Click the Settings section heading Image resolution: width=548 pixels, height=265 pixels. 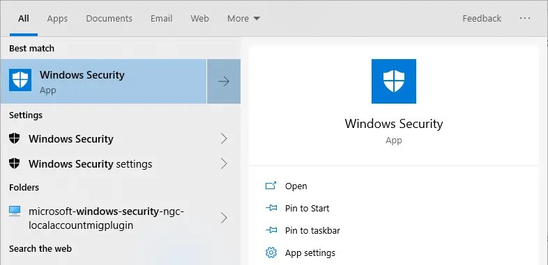(x=26, y=115)
